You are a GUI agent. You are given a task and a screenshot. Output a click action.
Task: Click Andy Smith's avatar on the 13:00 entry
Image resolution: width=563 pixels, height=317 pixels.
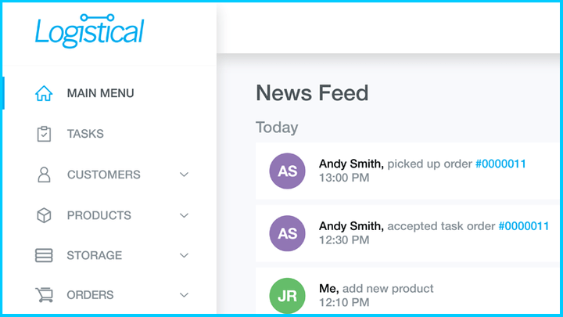[288, 171]
